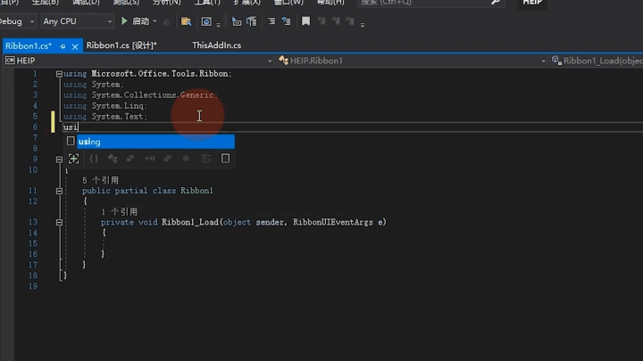
Task: Toggle the delegates IntelliSense filter
Action: pos(168,159)
